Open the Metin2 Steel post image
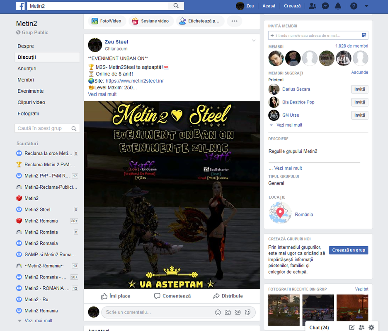 click(x=172, y=195)
